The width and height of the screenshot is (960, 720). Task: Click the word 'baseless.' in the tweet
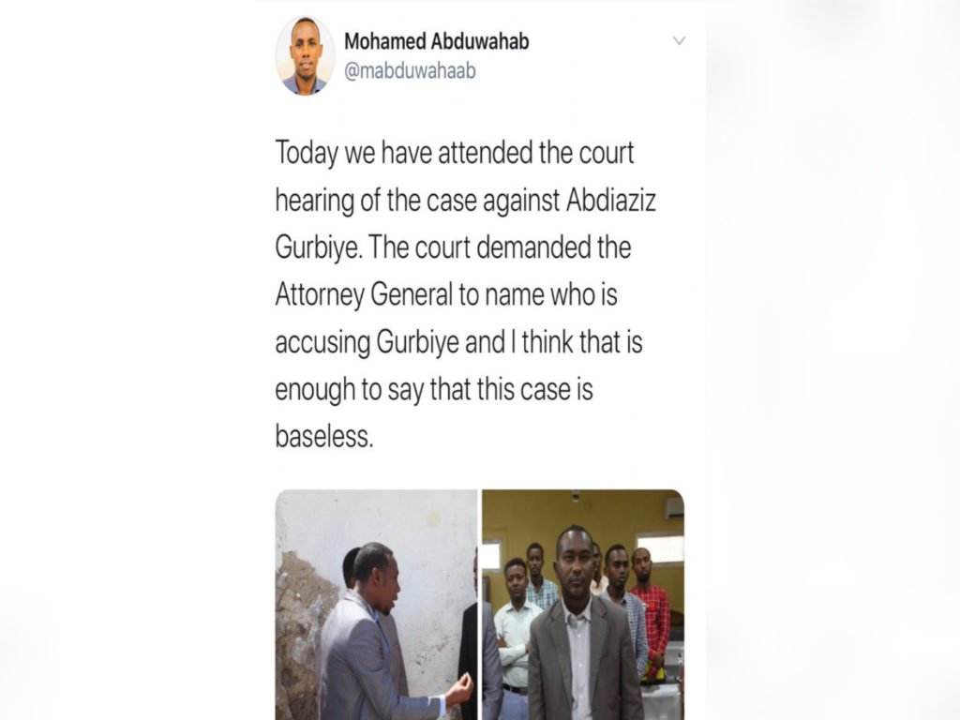point(323,437)
